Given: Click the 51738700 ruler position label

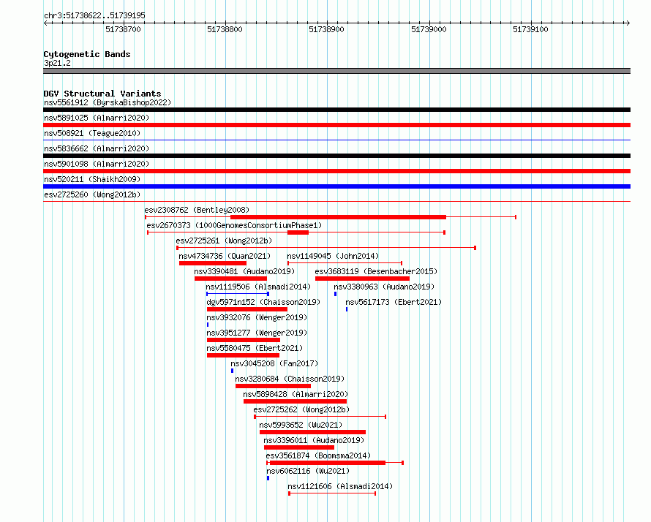Looking at the screenshot, I should [x=123, y=29].
